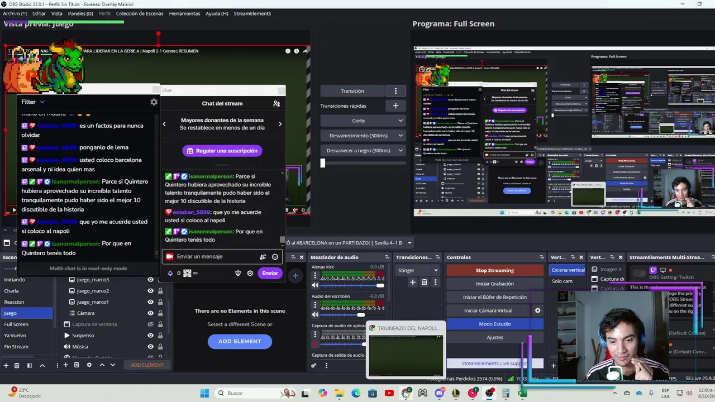Image resolution: width=715 pixels, height=402 pixels.
Task: Open chat settings gear beside Enviar
Action: pyautogui.click(x=250, y=273)
